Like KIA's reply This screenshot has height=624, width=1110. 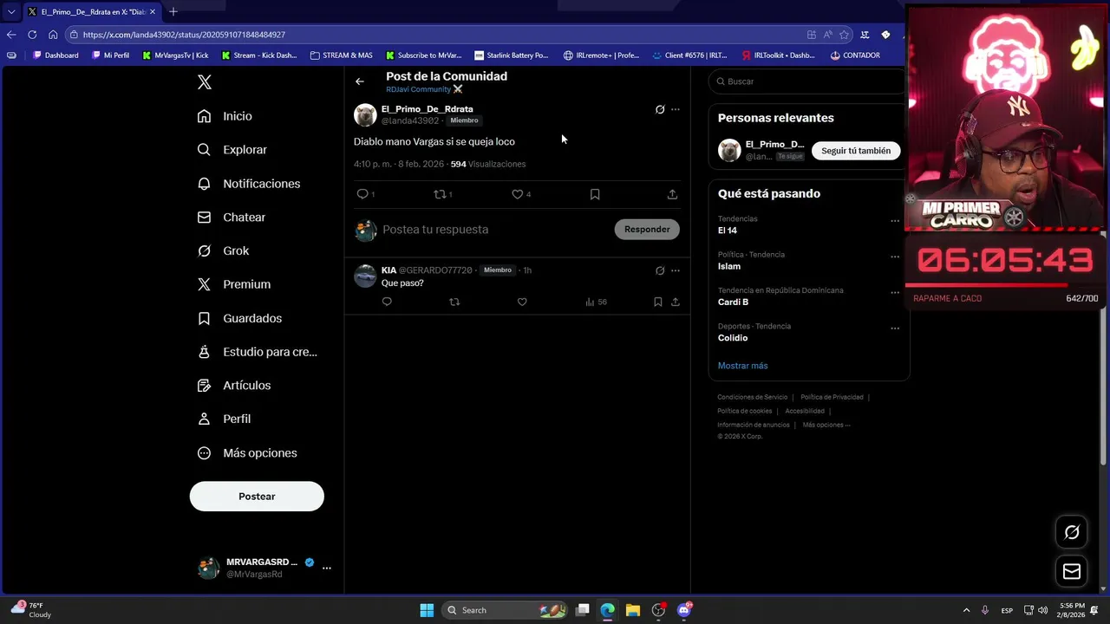pos(522,302)
